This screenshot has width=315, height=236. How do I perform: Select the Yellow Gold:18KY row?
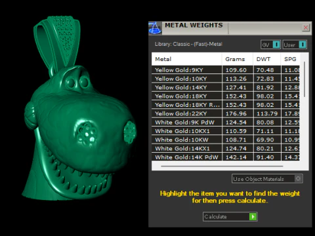pos(226,96)
